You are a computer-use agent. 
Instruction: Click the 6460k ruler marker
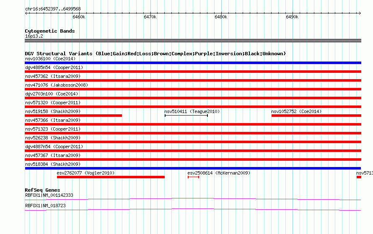click(79, 17)
